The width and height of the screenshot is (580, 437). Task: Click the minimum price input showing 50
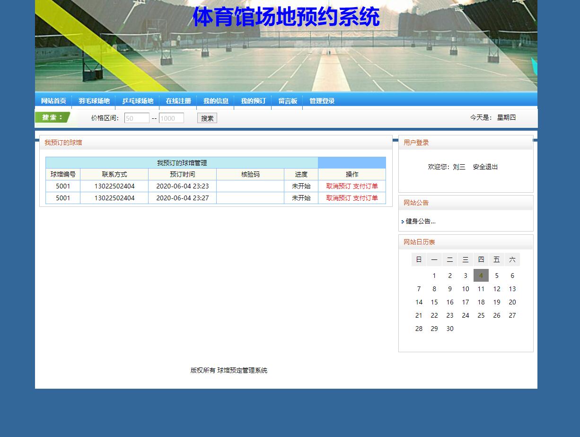(136, 118)
